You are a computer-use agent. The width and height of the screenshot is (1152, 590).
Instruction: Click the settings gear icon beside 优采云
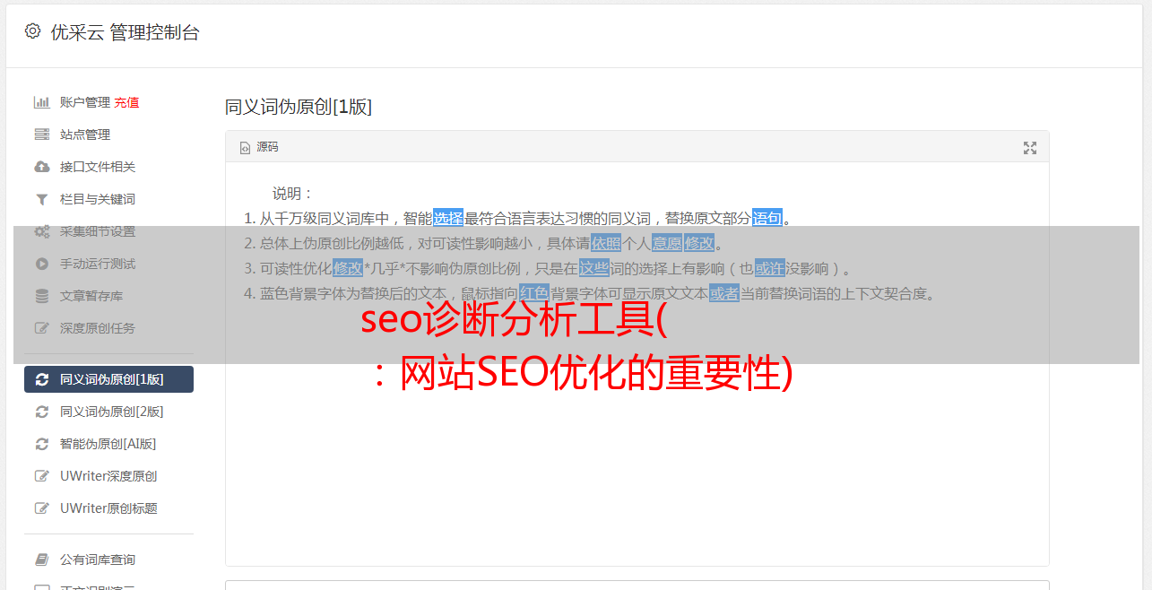(33, 31)
